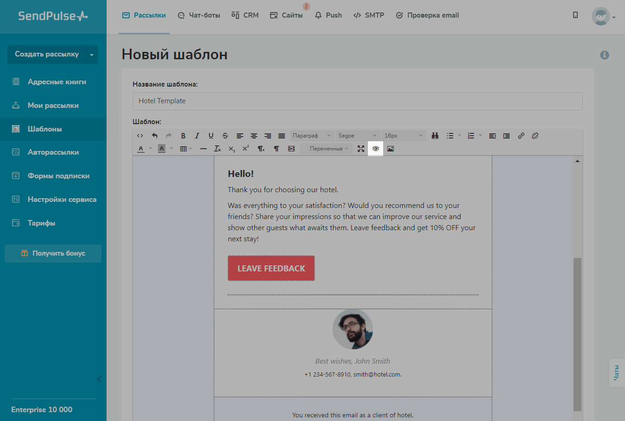The height and width of the screenshot is (421, 625).
Task: Open the source code view icon
Action: (x=140, y=136)
